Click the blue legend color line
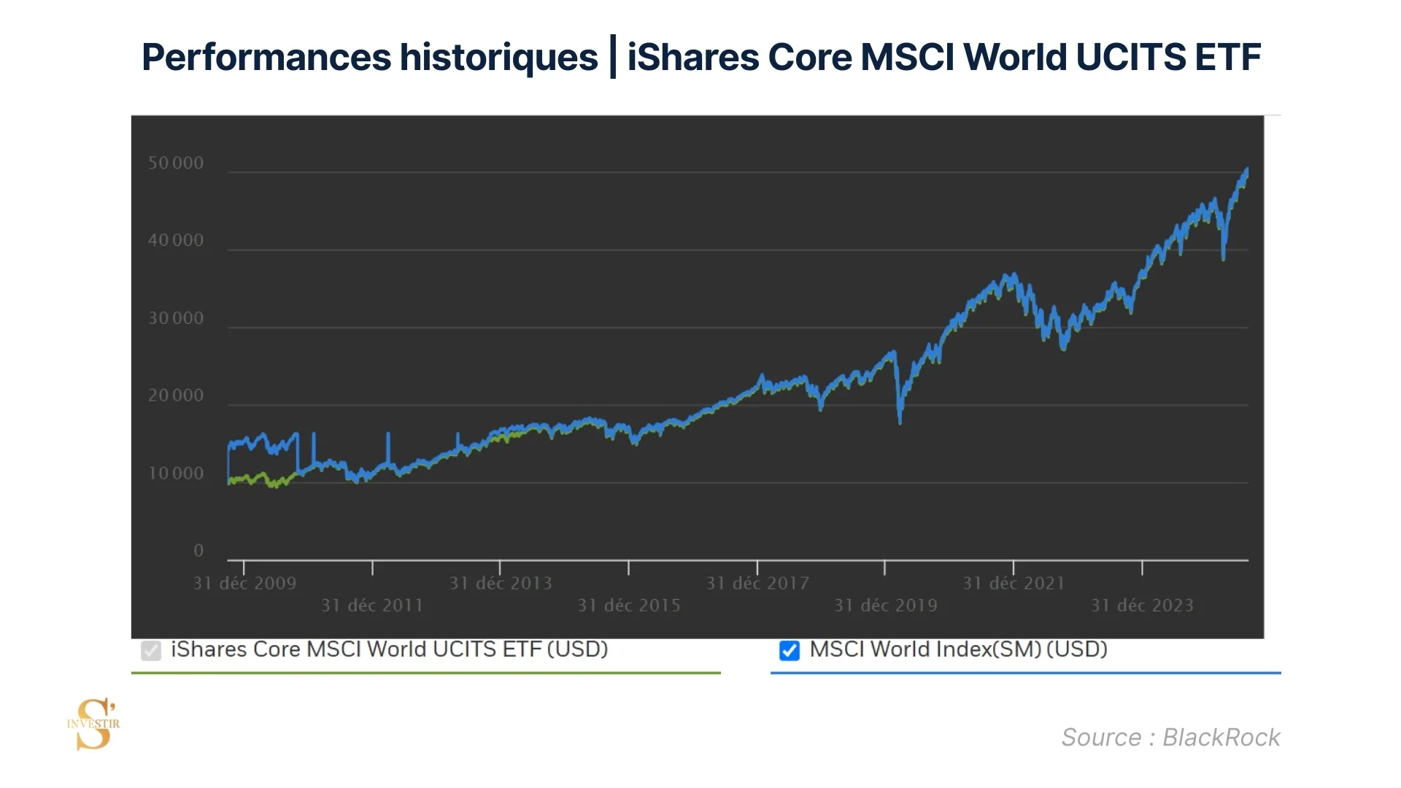This screenshot has width=1401, height=788. pos(1025,673)
